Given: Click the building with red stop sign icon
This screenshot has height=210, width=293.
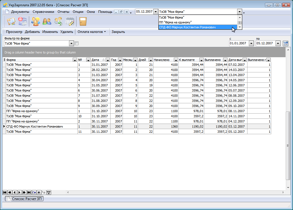Looking at the screenshot, I should 22,21.
